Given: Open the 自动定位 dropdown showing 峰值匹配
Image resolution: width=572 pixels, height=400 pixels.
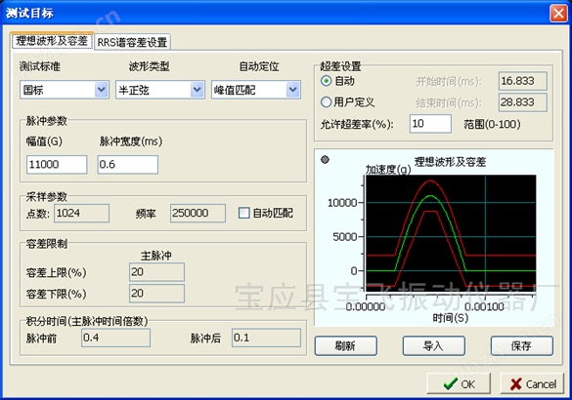Looking at the screenshot, I should pos(256,90).
